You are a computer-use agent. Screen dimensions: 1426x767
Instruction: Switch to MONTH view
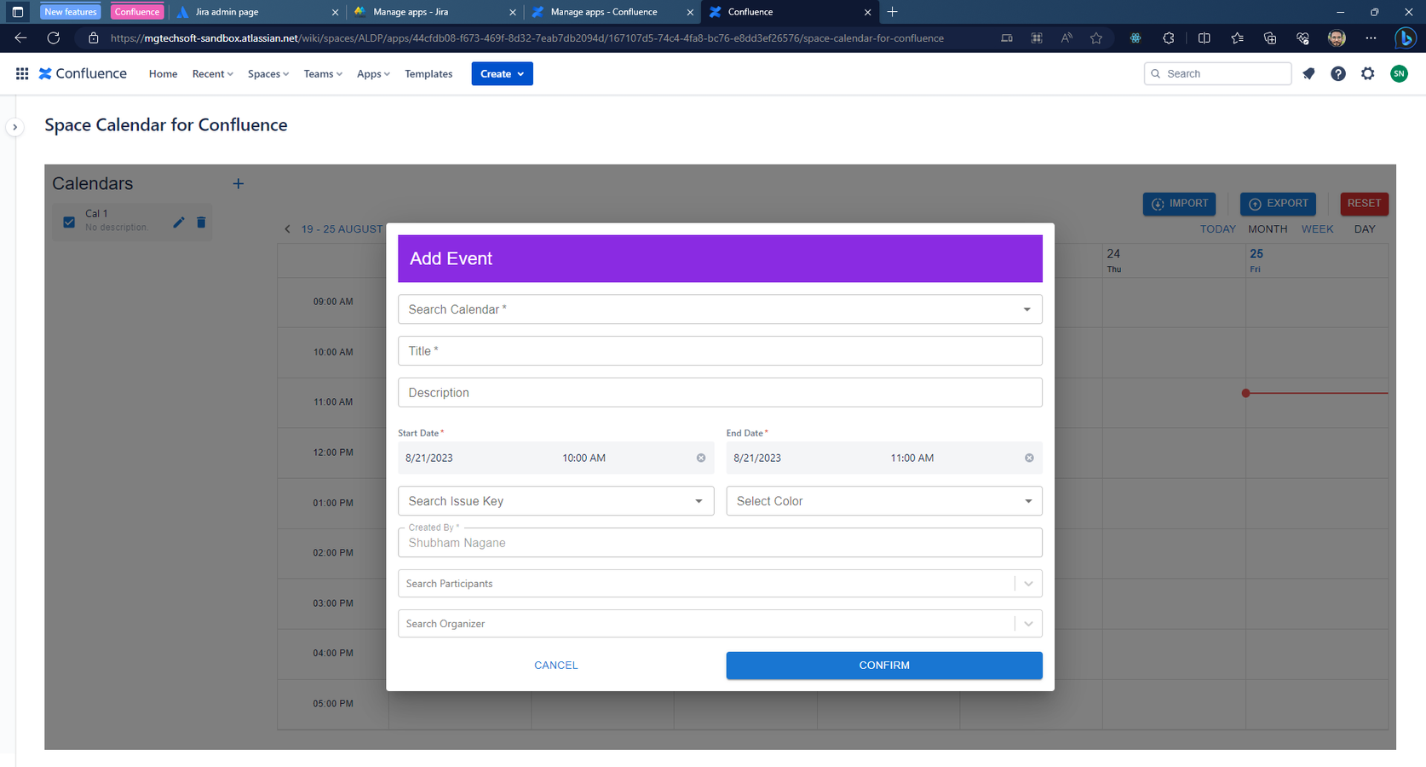1268,229
